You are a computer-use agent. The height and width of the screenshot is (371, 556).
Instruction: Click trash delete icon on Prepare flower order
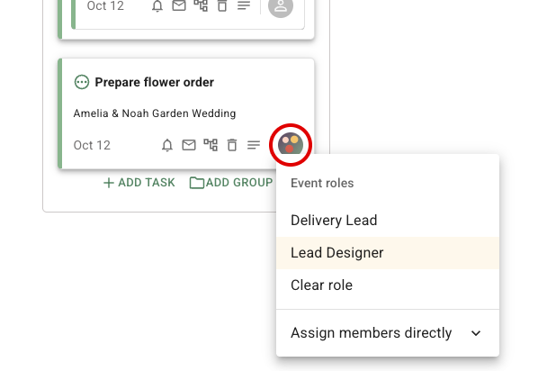tap(232, 145)
